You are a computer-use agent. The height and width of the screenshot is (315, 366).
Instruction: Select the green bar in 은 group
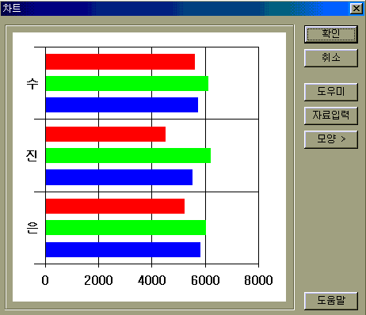126,227
